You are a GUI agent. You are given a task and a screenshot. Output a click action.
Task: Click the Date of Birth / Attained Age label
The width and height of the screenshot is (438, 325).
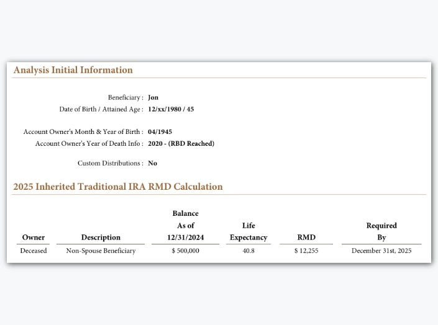(x=101, y=109)
